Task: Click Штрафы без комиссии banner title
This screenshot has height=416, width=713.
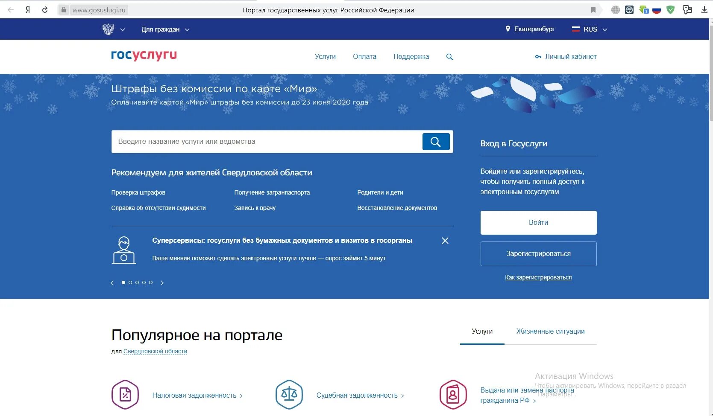Action: click(x=214, y=89)
